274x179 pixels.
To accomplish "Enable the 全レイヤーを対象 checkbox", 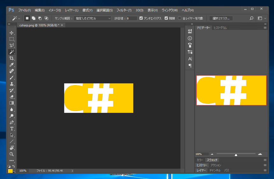I will (179, 18).
